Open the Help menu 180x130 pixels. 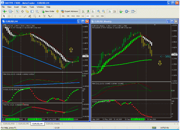pyautogui.click(x=48, y=7)
